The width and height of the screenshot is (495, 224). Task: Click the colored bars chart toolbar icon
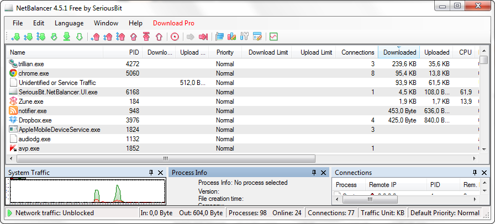pos(231,36)
